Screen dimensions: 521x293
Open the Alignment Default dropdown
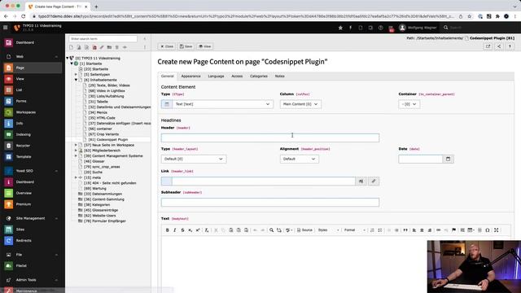pyautogui.click(x=300, y=160)
